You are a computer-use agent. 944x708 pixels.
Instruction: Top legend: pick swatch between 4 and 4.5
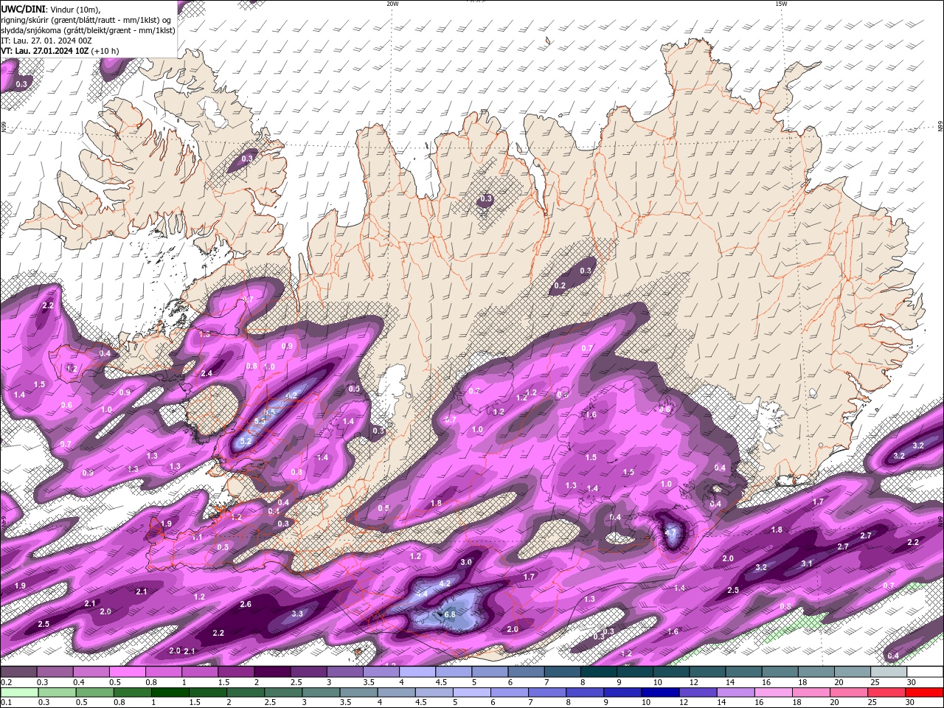(x=417, y=672)
